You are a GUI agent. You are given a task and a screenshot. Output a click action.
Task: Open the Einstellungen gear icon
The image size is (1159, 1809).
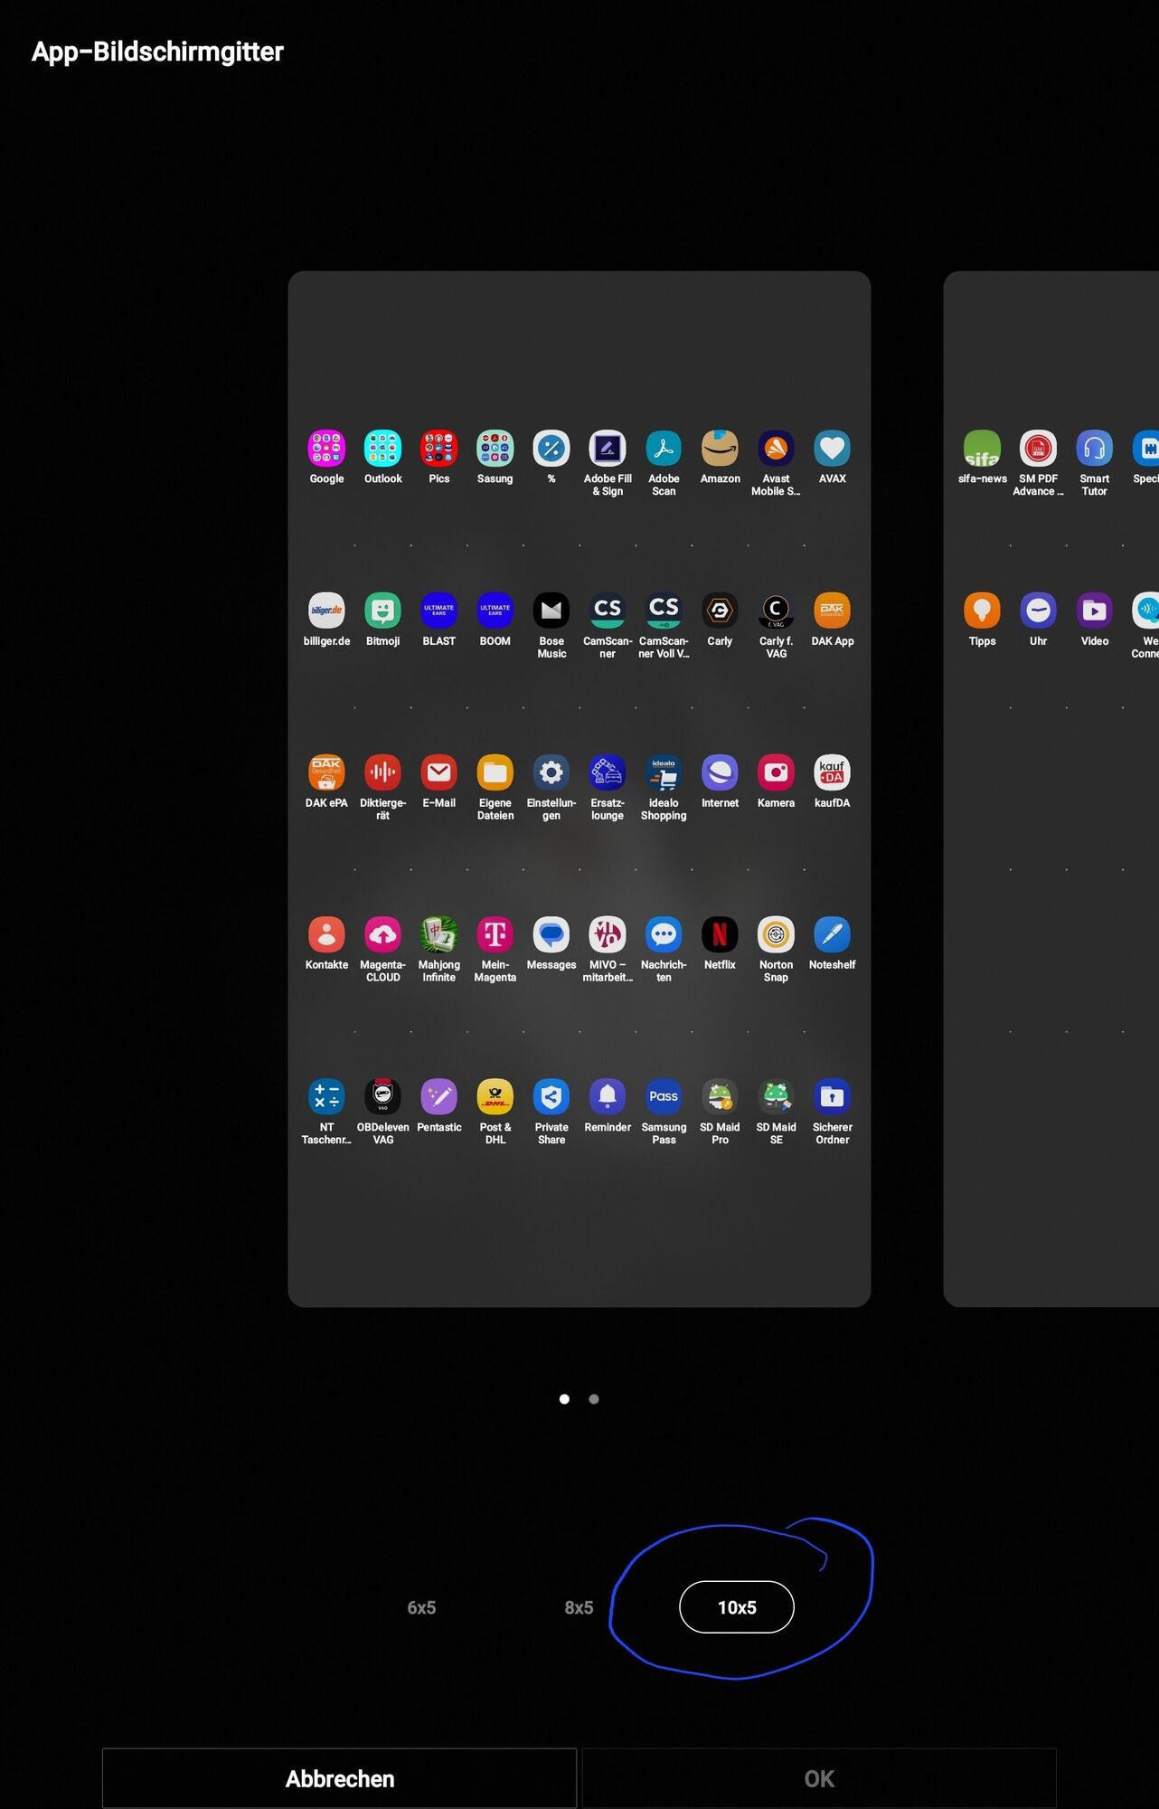551,772
